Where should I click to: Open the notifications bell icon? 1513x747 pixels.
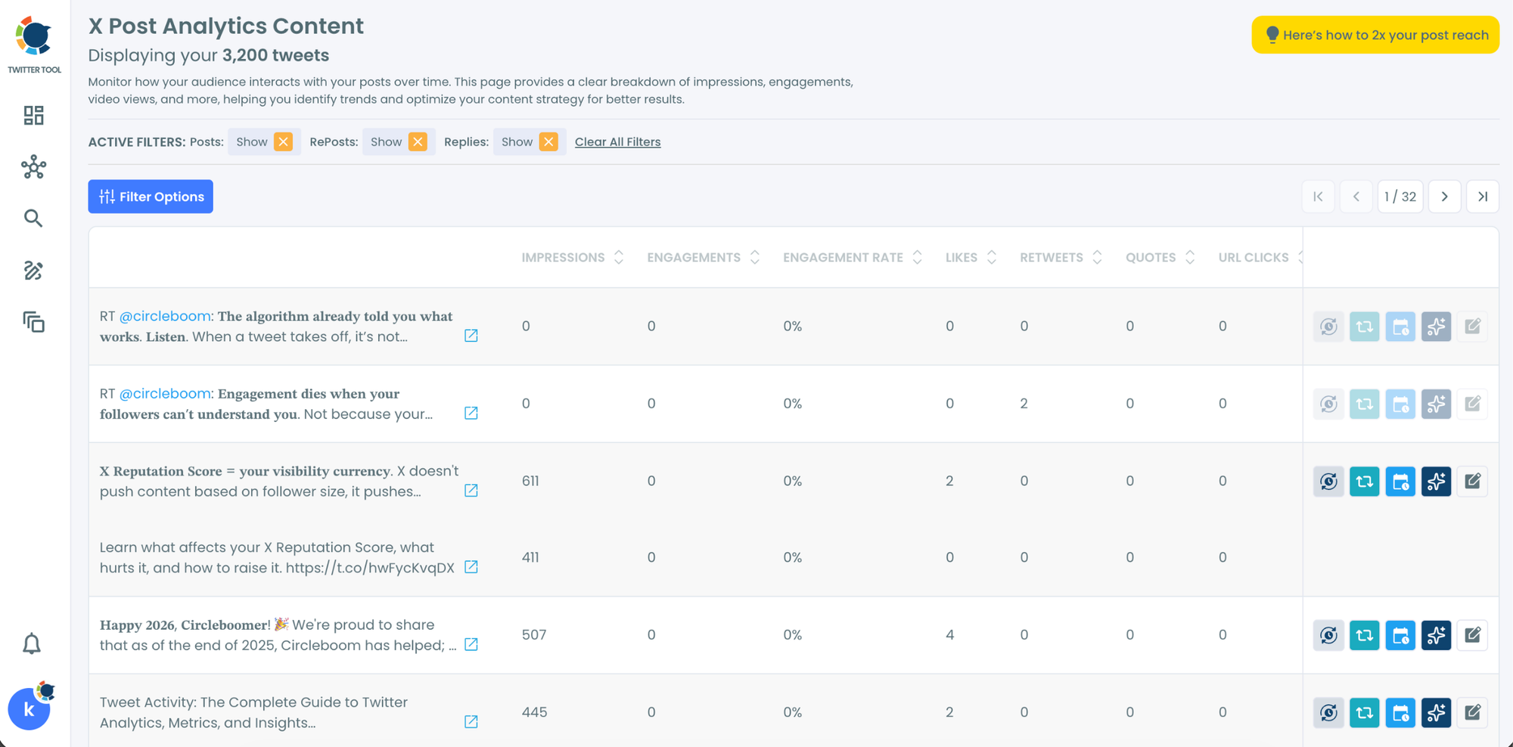click(x=32, y=643)
